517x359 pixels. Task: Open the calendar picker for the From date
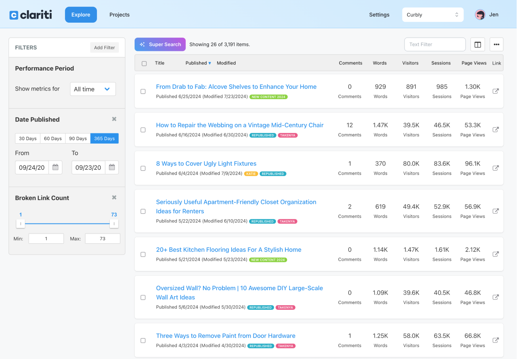pyautogui.click(x=55, y=167)
